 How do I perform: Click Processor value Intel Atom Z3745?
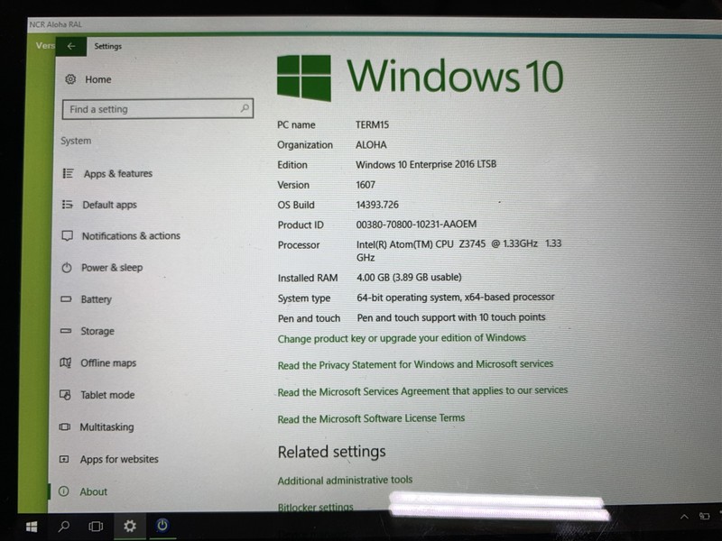[458, 251]
